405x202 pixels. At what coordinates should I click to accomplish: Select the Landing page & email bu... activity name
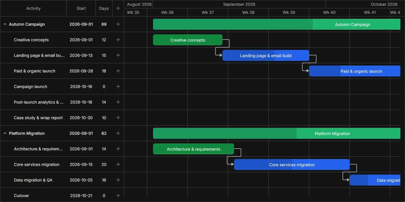point(39,55)
